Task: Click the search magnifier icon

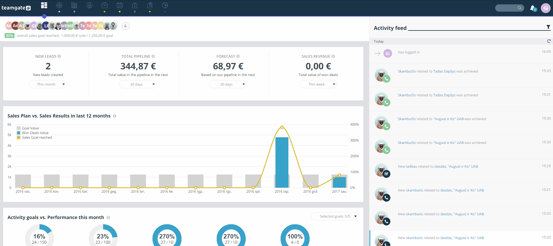Action: point(520,8)
